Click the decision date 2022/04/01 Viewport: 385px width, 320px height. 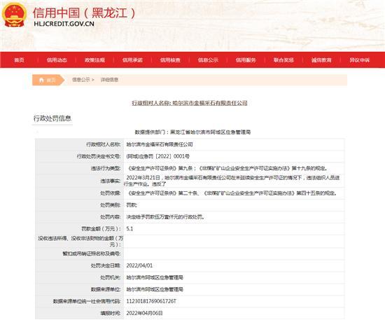[139, 265]
